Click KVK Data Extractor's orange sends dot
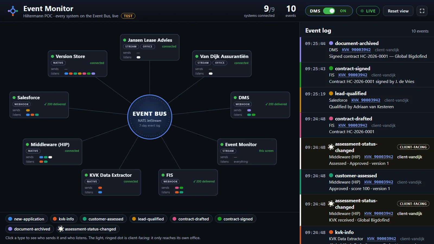The width and height of the screenshot is (434, 244). click(x=100, y=188)
